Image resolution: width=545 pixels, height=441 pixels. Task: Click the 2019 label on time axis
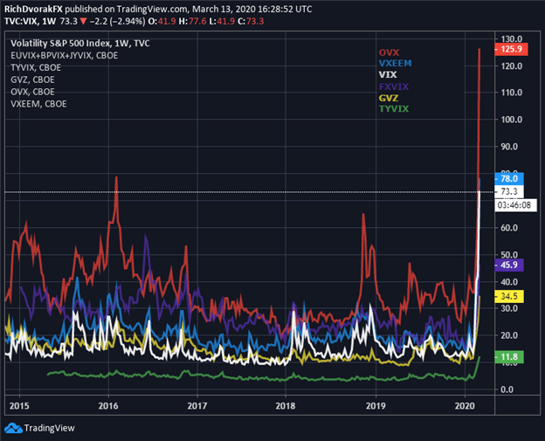point(376,406)
